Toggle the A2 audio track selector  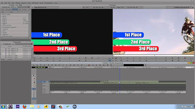pos(44,89)
